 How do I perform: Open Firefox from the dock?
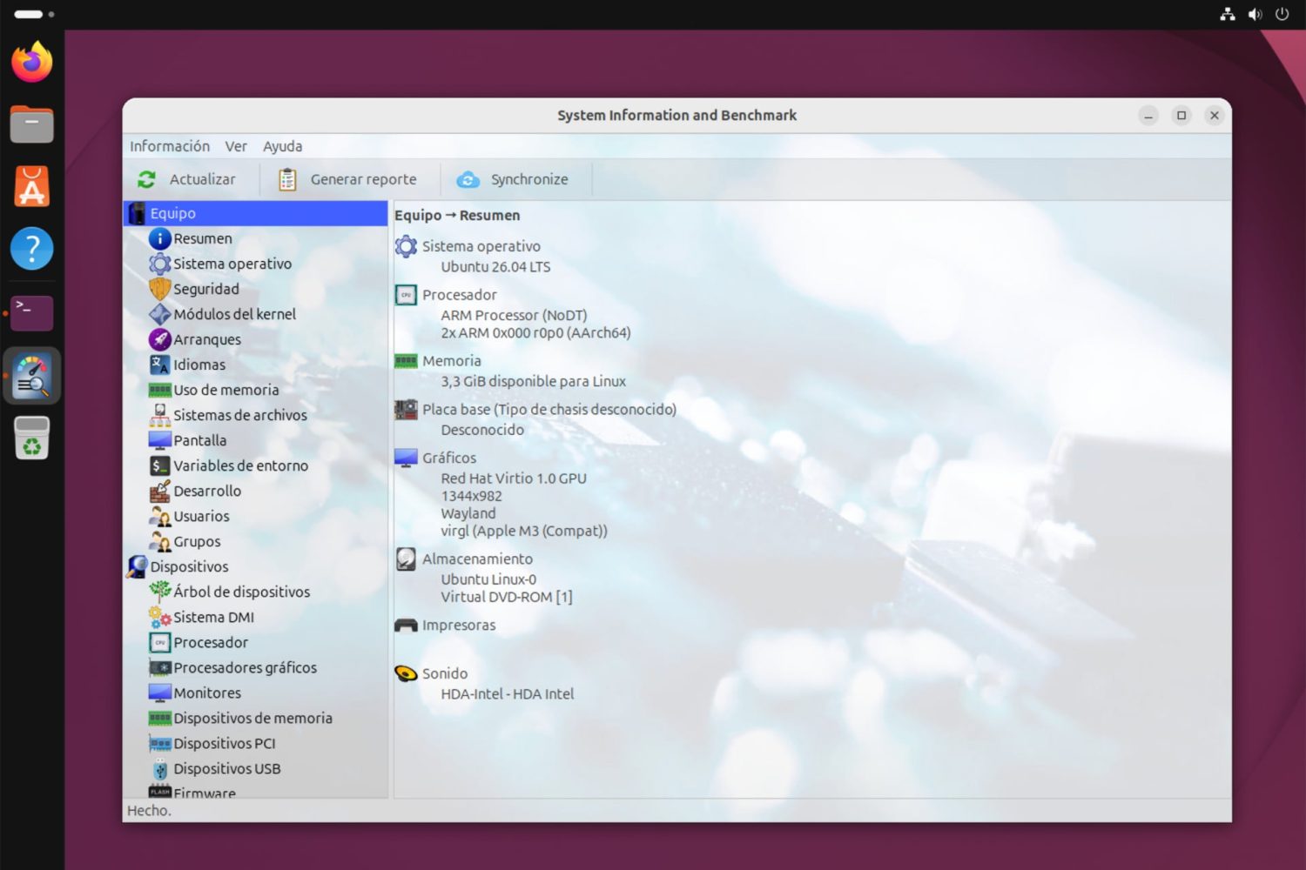click(x=32, y=62)
